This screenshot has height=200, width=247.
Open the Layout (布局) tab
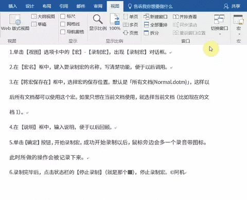pos(47,6)
